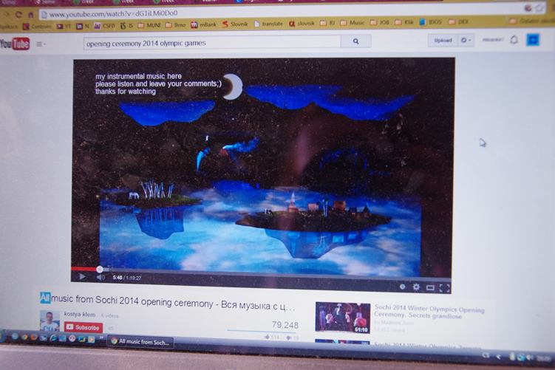Switch to theater mode in player

[x=430, y=287]
